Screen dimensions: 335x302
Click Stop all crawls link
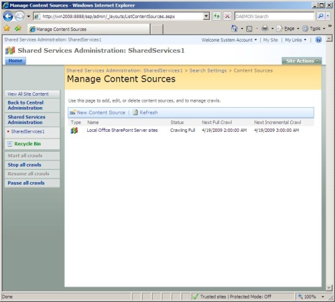(24, 165)
